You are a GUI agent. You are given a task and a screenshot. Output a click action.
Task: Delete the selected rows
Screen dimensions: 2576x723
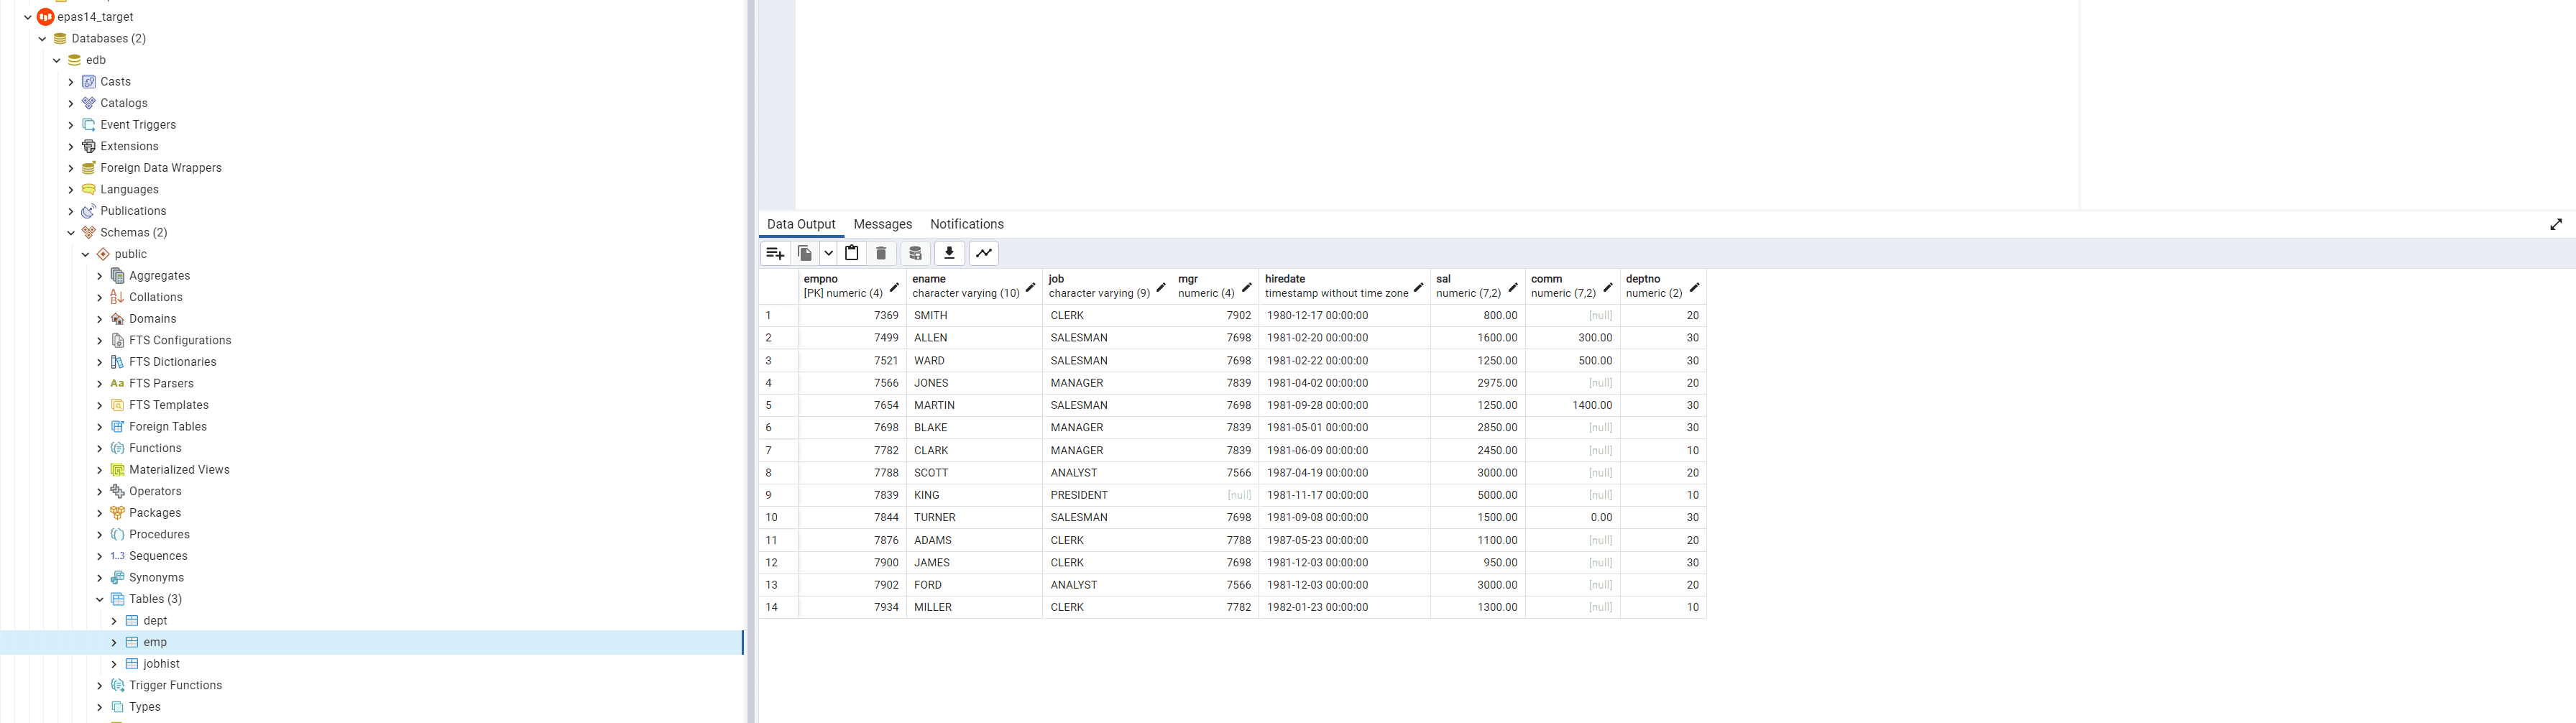[x=881, y=253]
